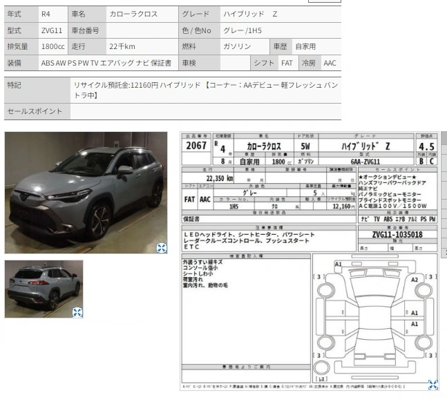Viewport: 447px width, 402px height.
Task: Select the shift value FAT
Action: (287, 63)
